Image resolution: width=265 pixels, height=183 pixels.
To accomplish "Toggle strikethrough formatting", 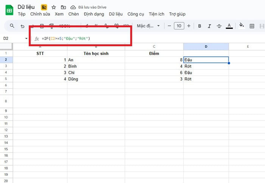I will (x=219, y=26).
